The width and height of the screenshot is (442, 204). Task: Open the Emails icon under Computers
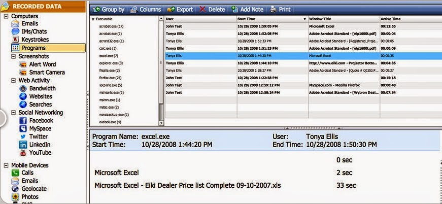click(x=15, y=24)
